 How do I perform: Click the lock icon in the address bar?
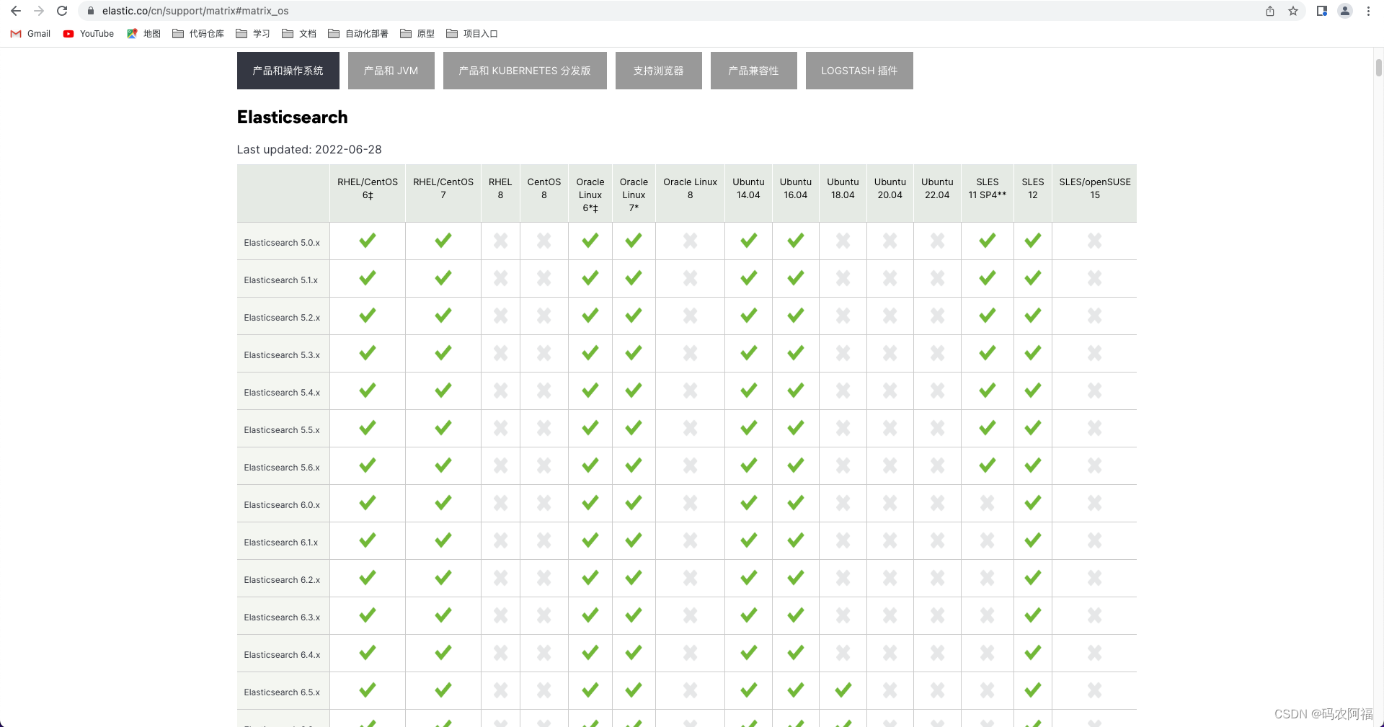[x=91, y=11]
